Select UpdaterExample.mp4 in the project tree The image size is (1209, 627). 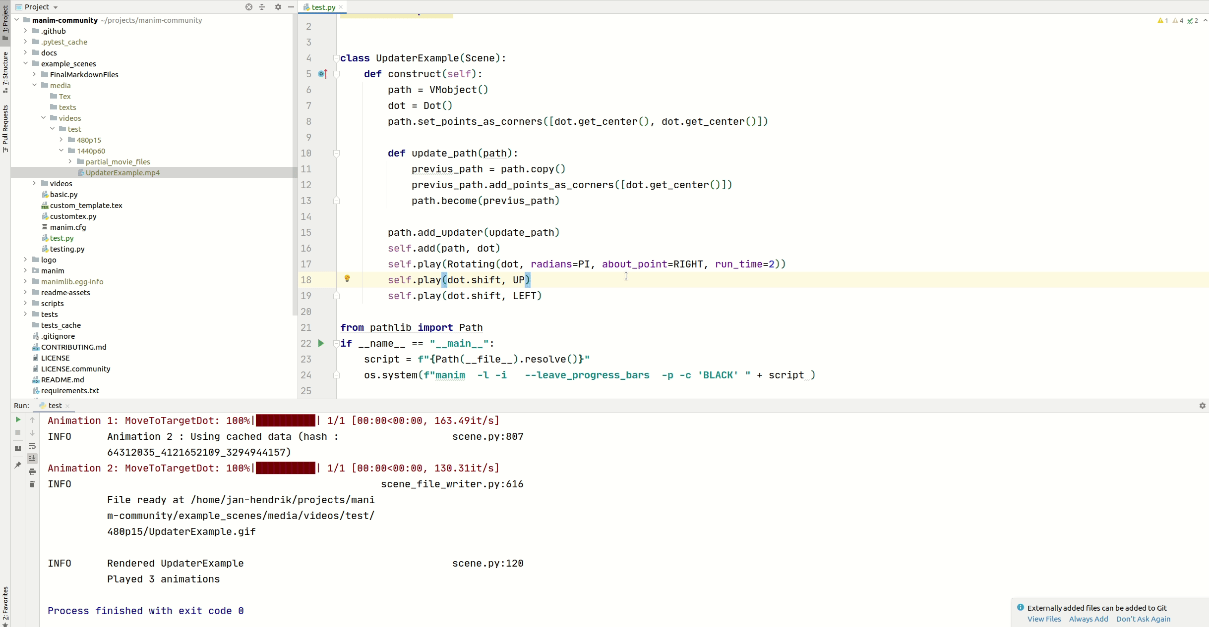pos(121,173)
